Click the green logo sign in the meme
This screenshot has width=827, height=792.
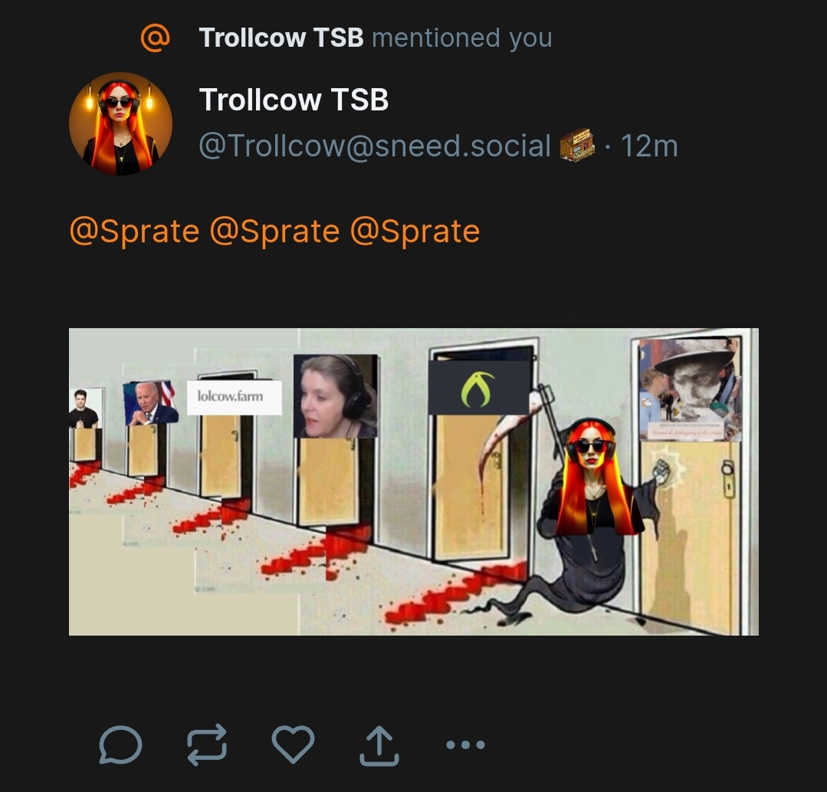click(477, 387)
